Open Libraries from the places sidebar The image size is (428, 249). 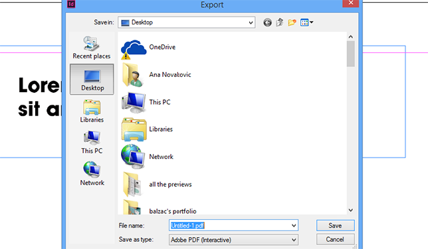pos(92,111)
